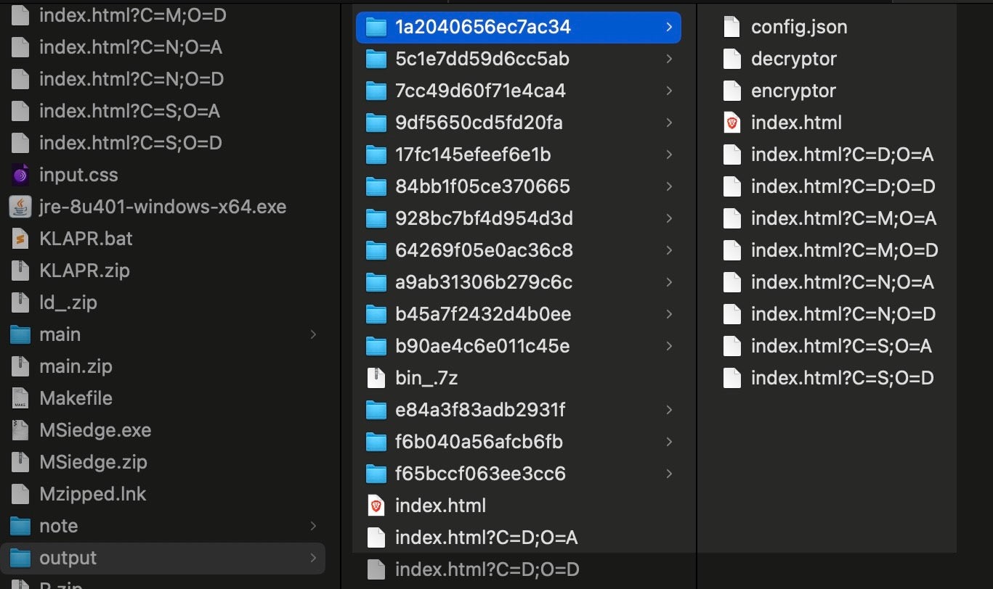Click the Java icon of jre-8u401-windows-x64.exe

20,207
